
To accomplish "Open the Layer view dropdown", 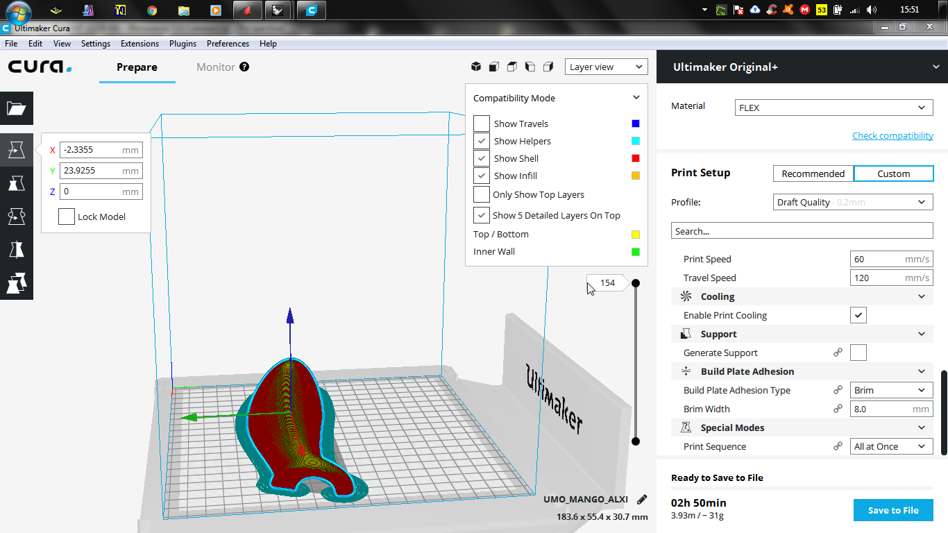I will click(606, 67).
